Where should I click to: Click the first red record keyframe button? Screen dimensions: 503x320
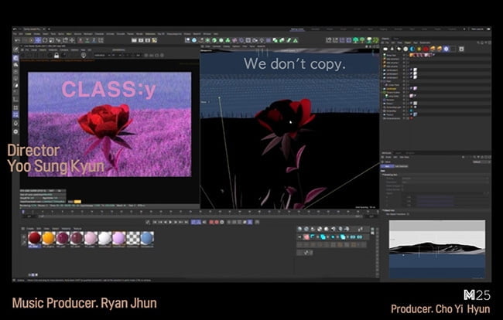(211, 222)
